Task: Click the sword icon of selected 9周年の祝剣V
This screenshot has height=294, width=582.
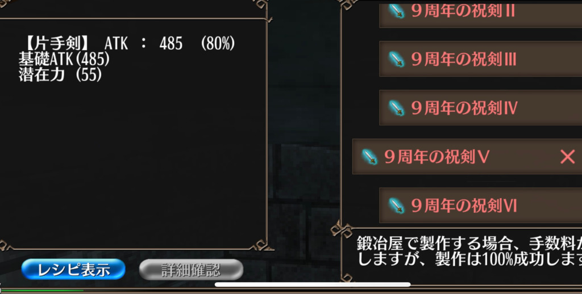Action: click(369, 157)
